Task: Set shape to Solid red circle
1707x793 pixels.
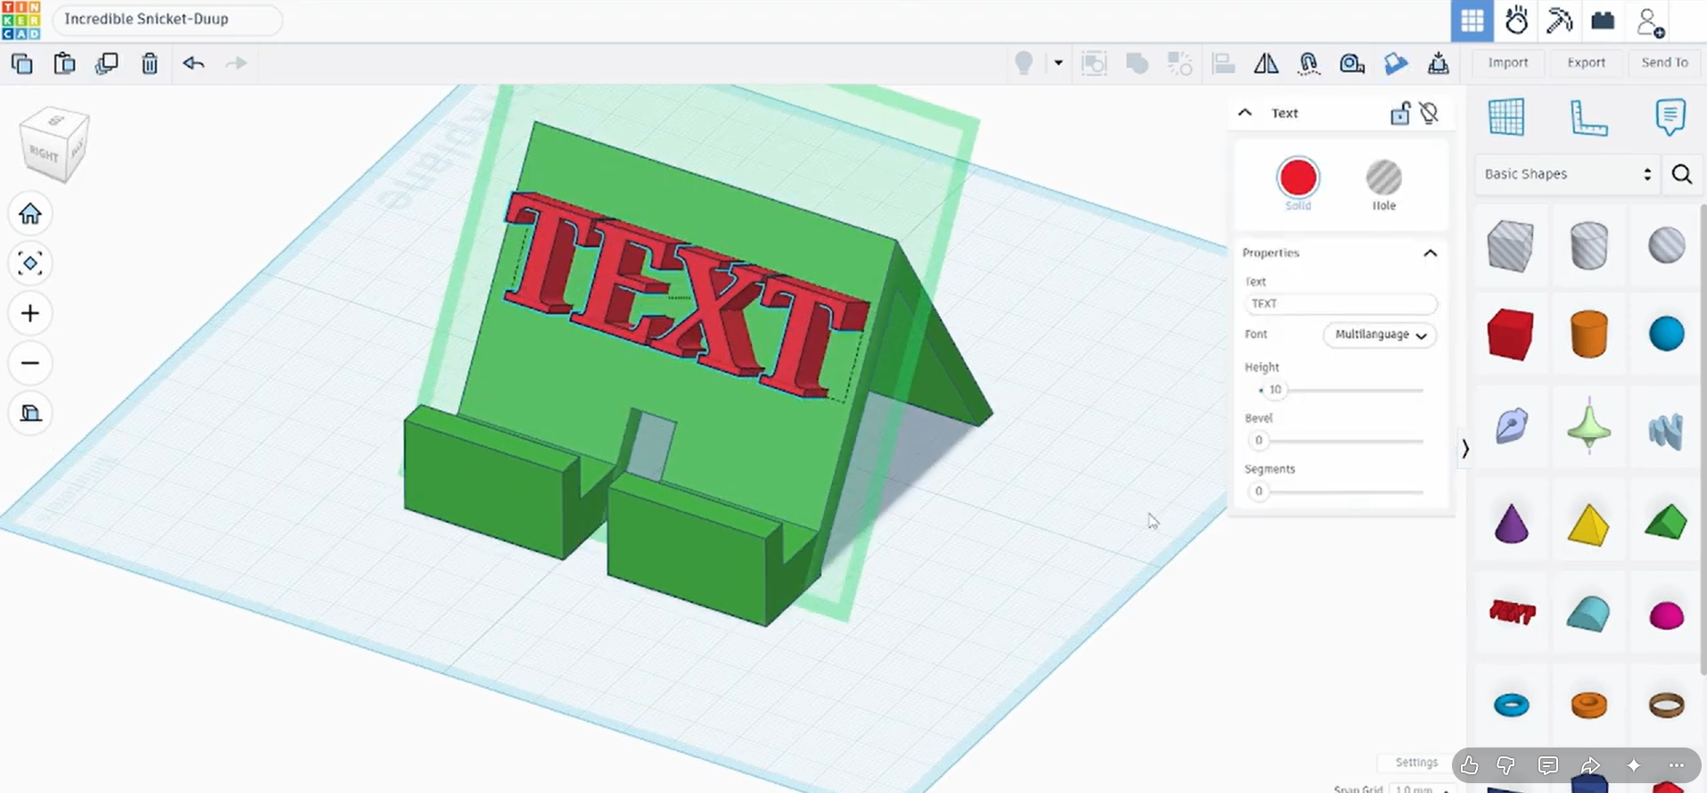Action: [1298, 178]
